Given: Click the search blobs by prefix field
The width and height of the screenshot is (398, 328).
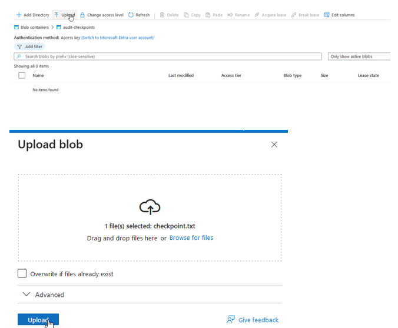Looking at the screenshot, I should pos(168,56).
